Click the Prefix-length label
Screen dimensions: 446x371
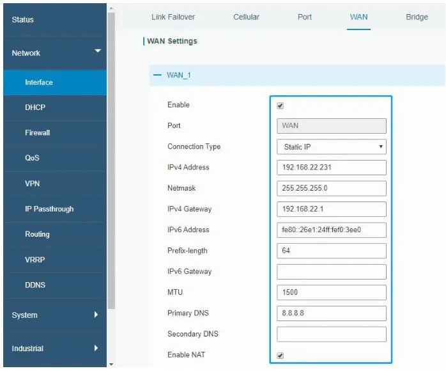(x=187, y=251)
